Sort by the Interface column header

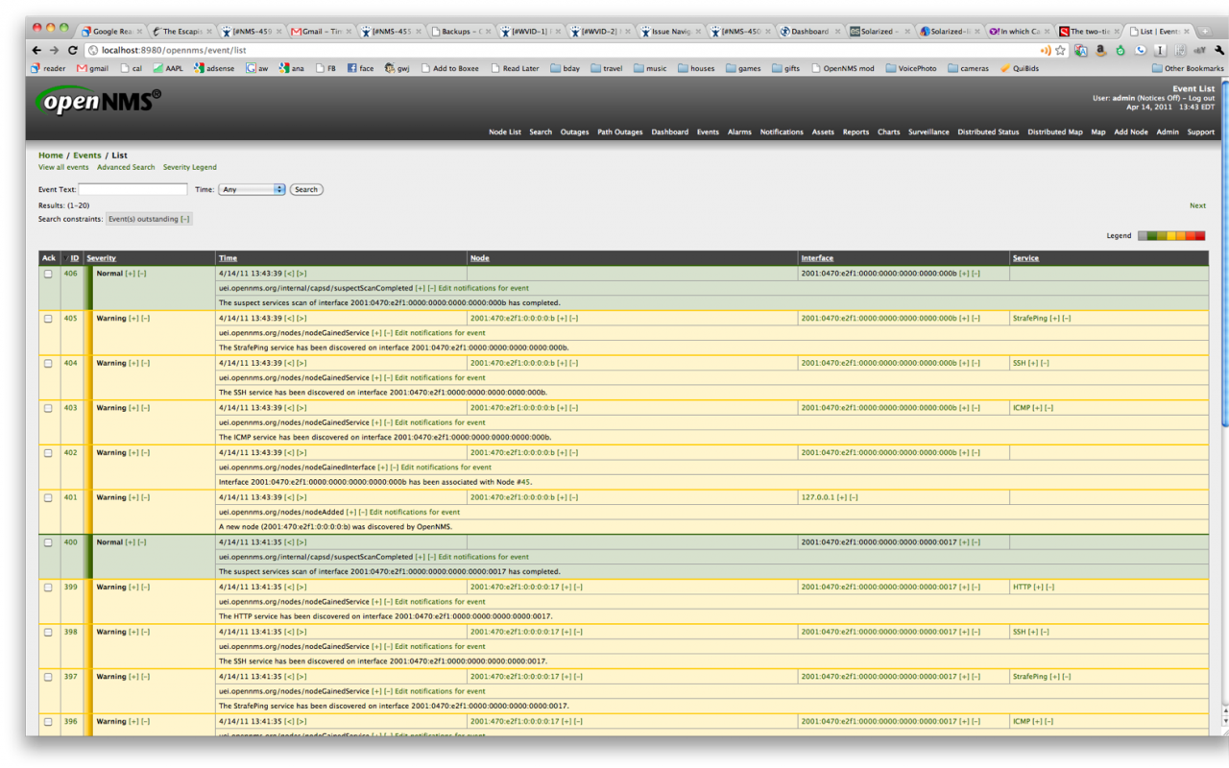point(817,258)
